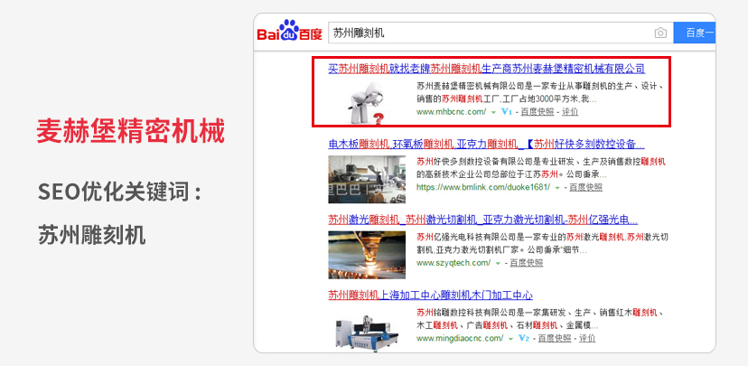Click 百度快照 under the mhbcnc.com result
This screenshot has height=366, width=748.
(535, 113)
